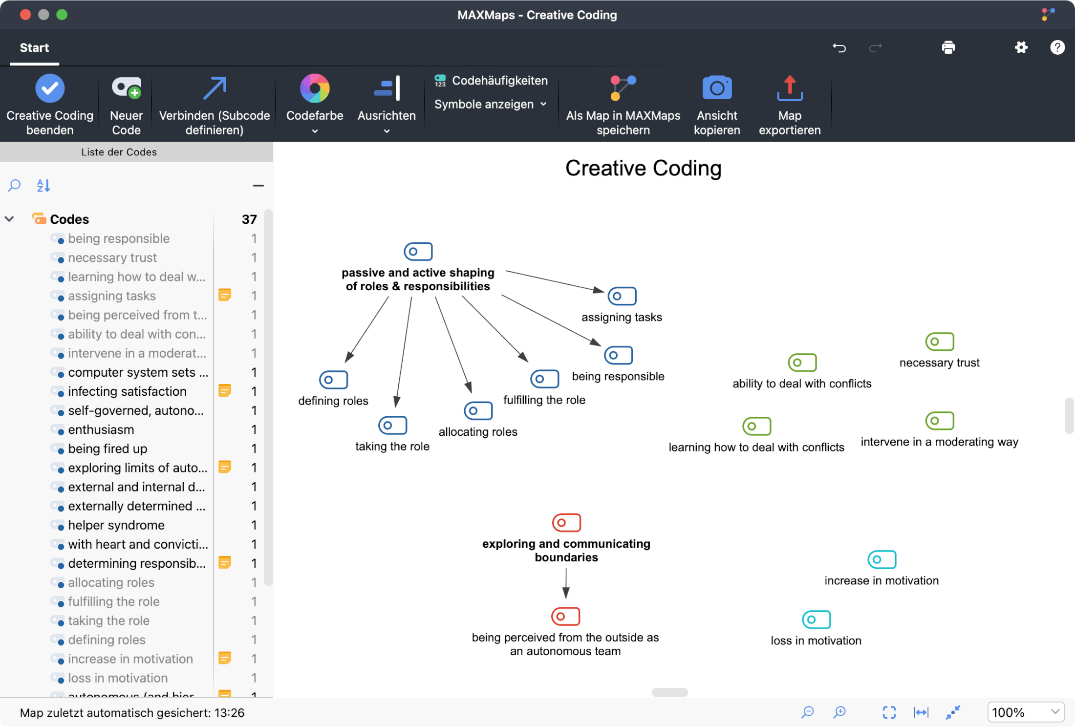This screenshot has width=1075, height=727.
Task: Click the print icon
Action: click(948, 47)
